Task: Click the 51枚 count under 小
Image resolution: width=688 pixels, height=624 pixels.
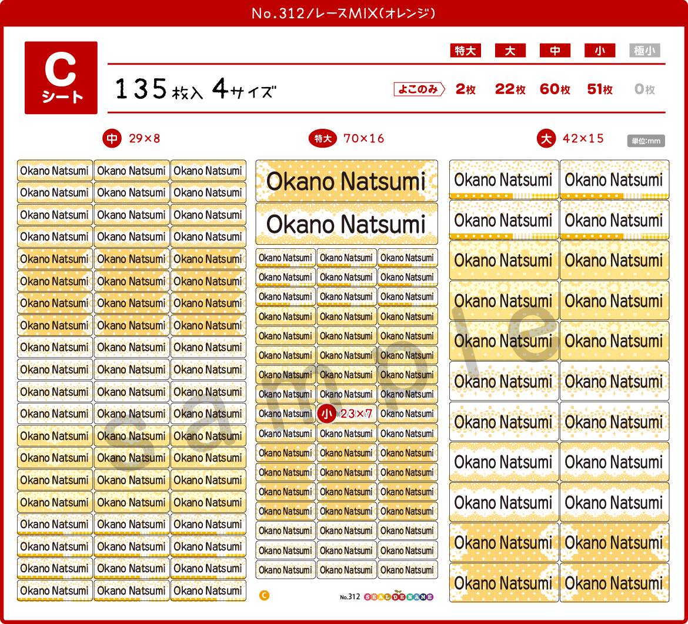Action: click(600, 89)
